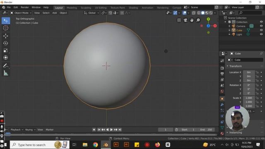The width and height of the screenshot is (265, 149).
Task: Open the Tool properties tab
Action: click(x=222, y=61)
